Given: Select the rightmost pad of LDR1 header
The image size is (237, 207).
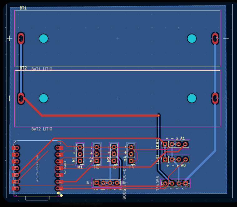Looking at the screenshot, I should [x=186, y=159].
